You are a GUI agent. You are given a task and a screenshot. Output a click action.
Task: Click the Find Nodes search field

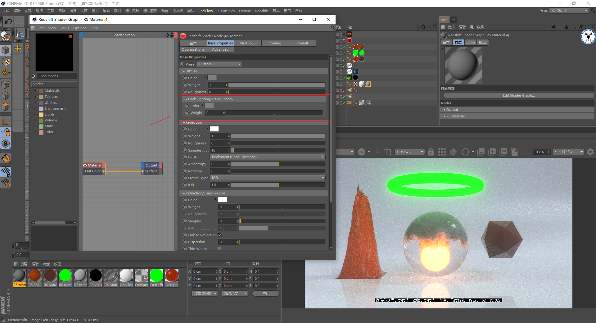57,76
